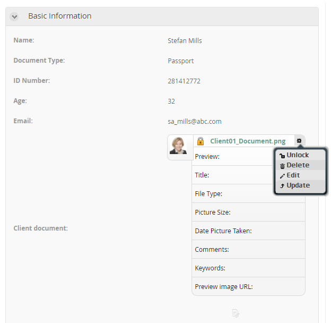Click the Document Type: field label
This screenshot has width=331, height=323.
(x=39, y=61)
